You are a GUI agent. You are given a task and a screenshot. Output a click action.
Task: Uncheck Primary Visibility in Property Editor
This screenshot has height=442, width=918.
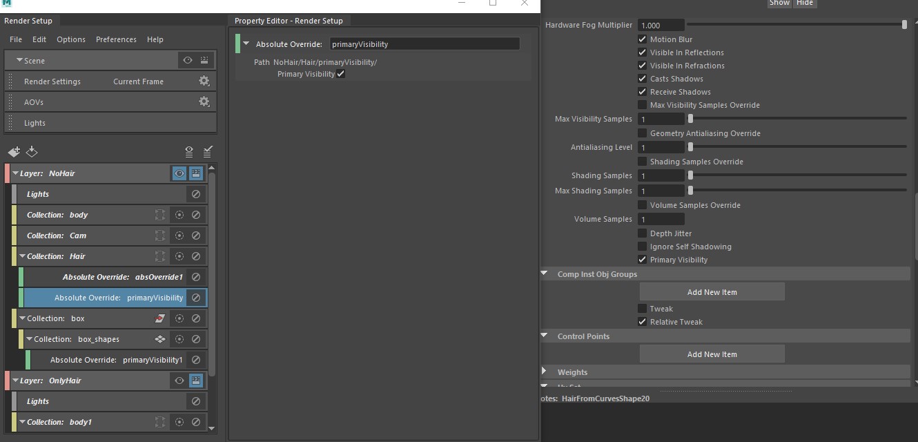tap(341, 74)
